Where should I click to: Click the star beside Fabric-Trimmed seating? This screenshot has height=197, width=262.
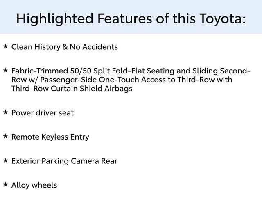(x=5, y=70)
